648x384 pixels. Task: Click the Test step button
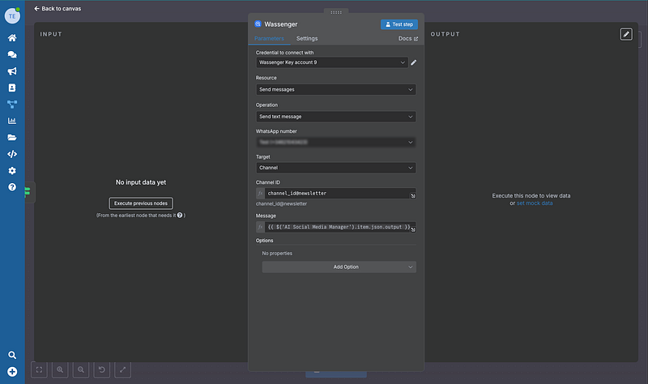(x=399, y=24)
